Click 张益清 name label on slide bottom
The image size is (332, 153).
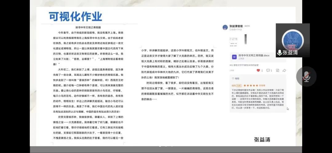tap(262, 139)
